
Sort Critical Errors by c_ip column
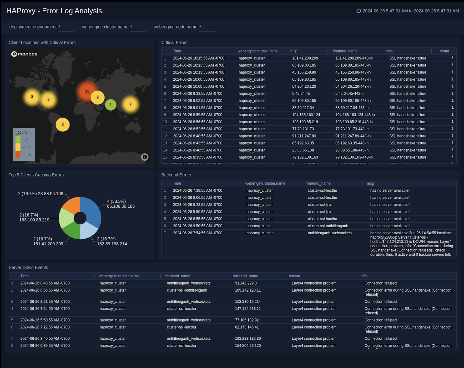(x=294, y=51)
